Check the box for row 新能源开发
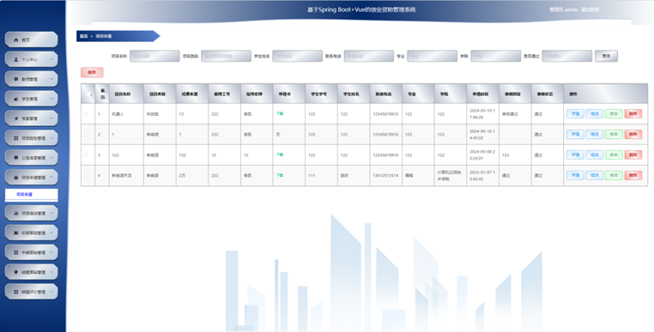654x332 pixels. [x=86, y=176]
